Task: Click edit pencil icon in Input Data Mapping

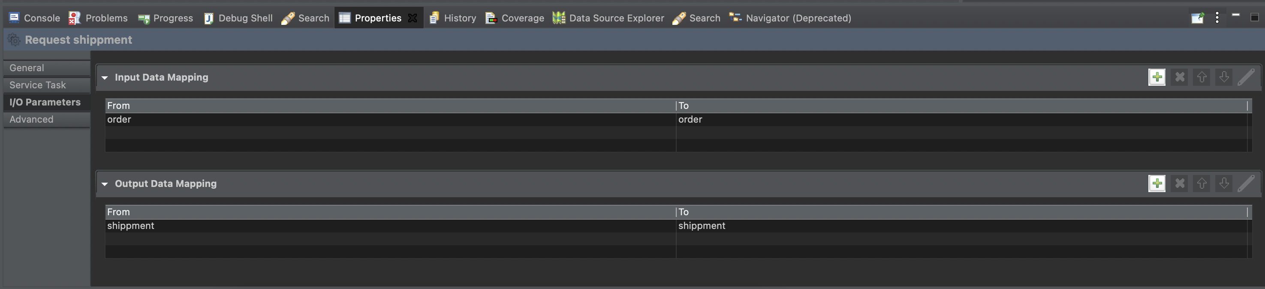Action: 1246,77
